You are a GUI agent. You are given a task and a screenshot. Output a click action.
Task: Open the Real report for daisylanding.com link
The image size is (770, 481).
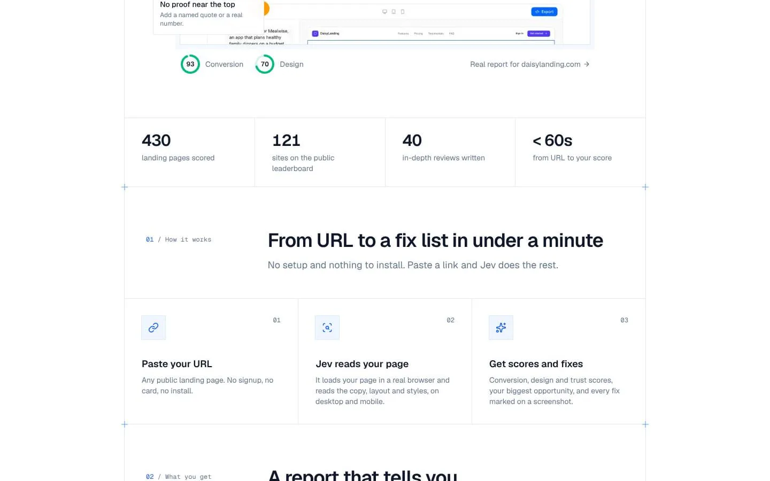(x=529, y=64)
